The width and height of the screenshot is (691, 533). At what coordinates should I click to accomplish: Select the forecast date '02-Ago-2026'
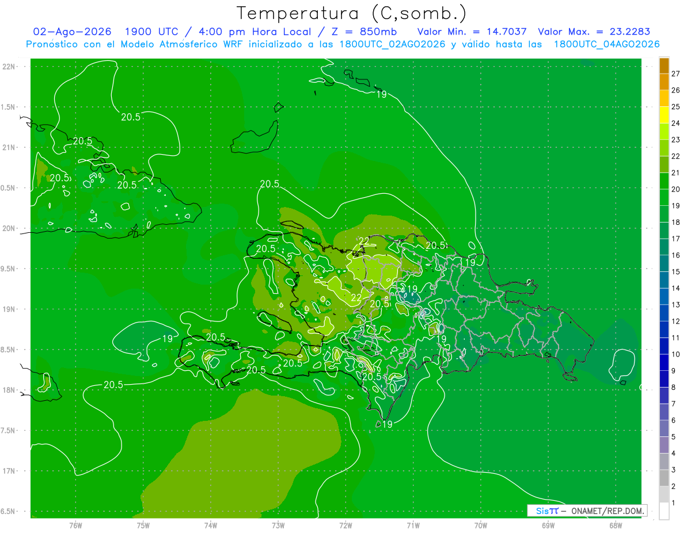point(72,32)
